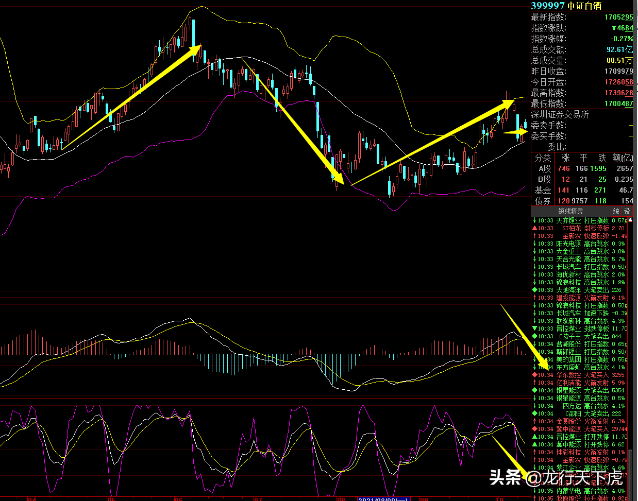Open the 金圆股份 火箭发射 alert row
This screenshot has height=501, width=638.
580,421
